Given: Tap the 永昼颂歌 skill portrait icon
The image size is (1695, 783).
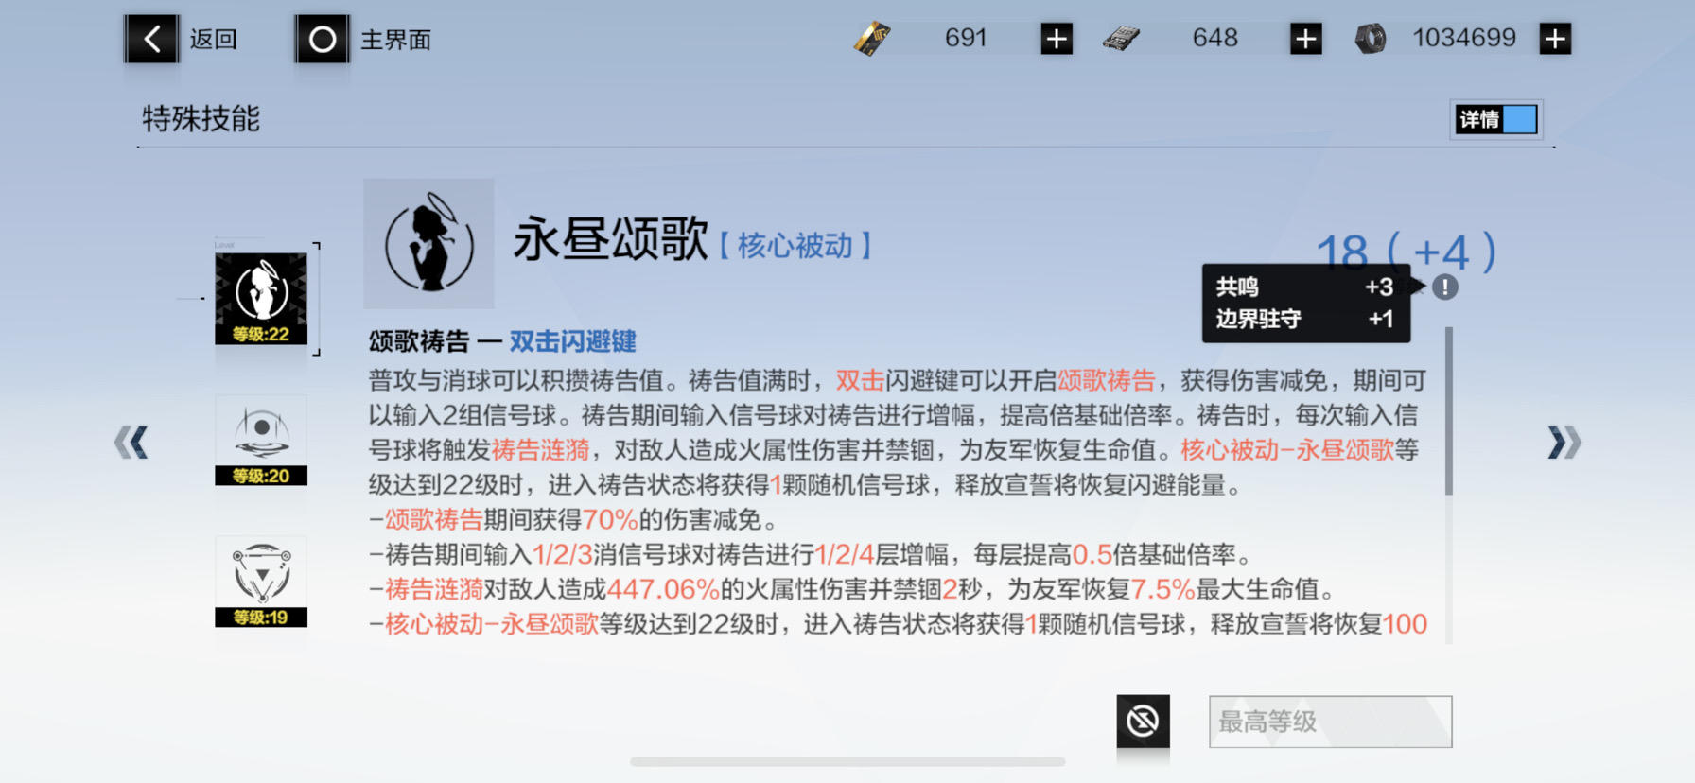Looking at the screenshot, I should 428,244.
